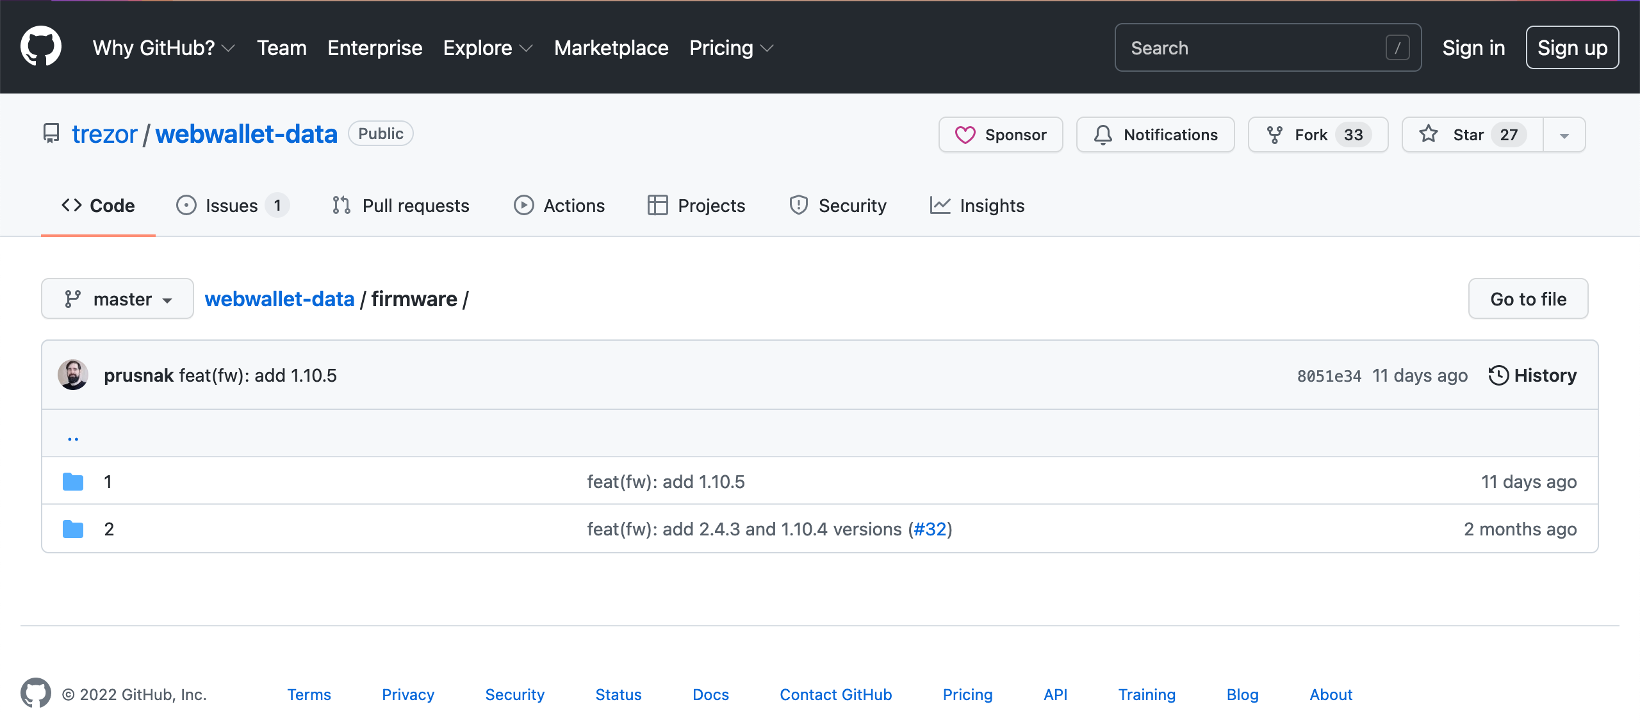Open commit hash 8051e34
This screenshot has width=1640, height=725.
(x=1329, y=376)
